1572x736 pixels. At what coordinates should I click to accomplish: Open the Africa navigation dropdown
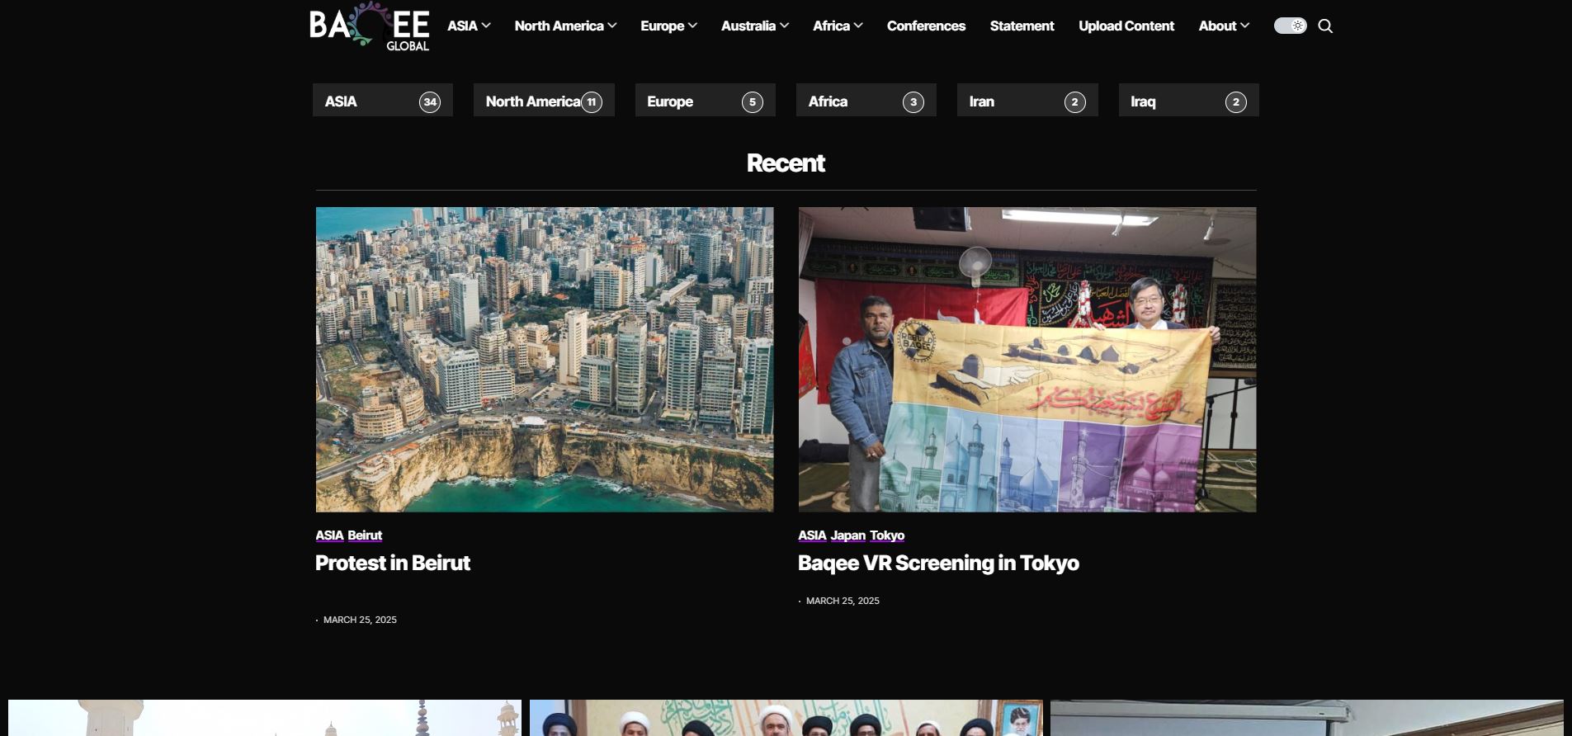837,26
